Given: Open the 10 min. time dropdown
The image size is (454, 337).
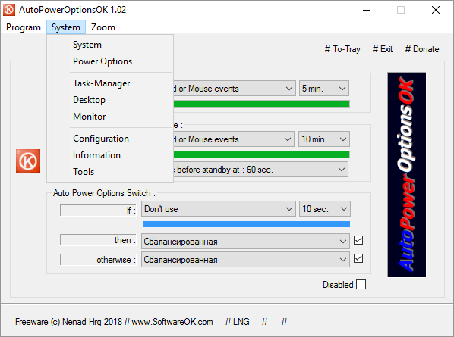Looking at the screenshot, I should point(323,139).
